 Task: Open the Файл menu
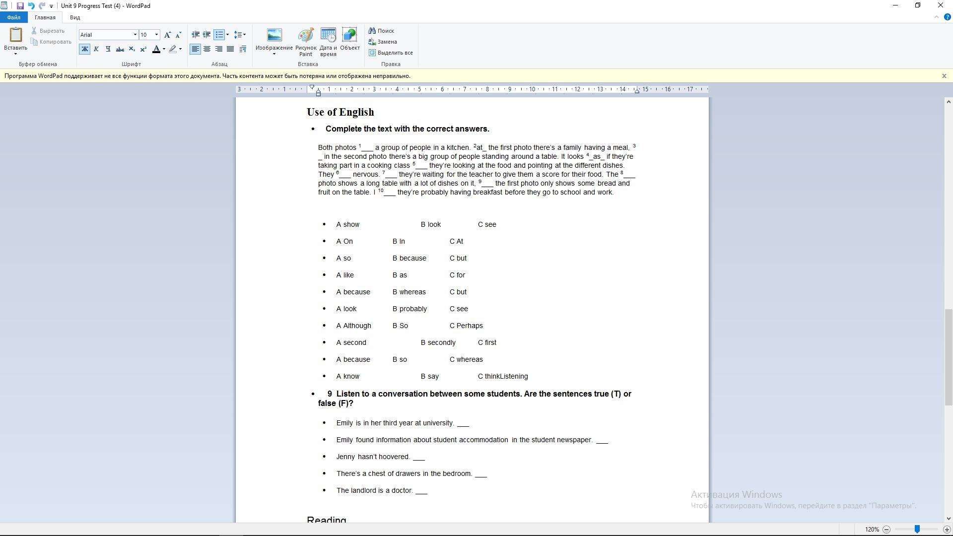[x=14, y=17]
